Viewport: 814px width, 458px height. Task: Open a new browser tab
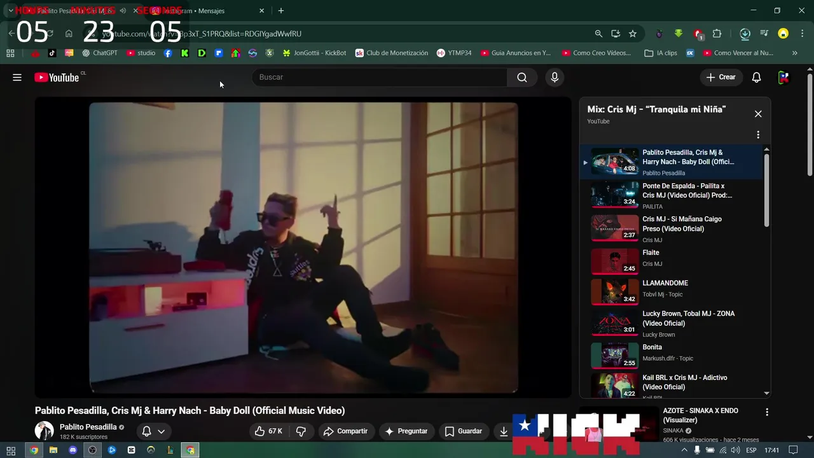tap(281, 11)
